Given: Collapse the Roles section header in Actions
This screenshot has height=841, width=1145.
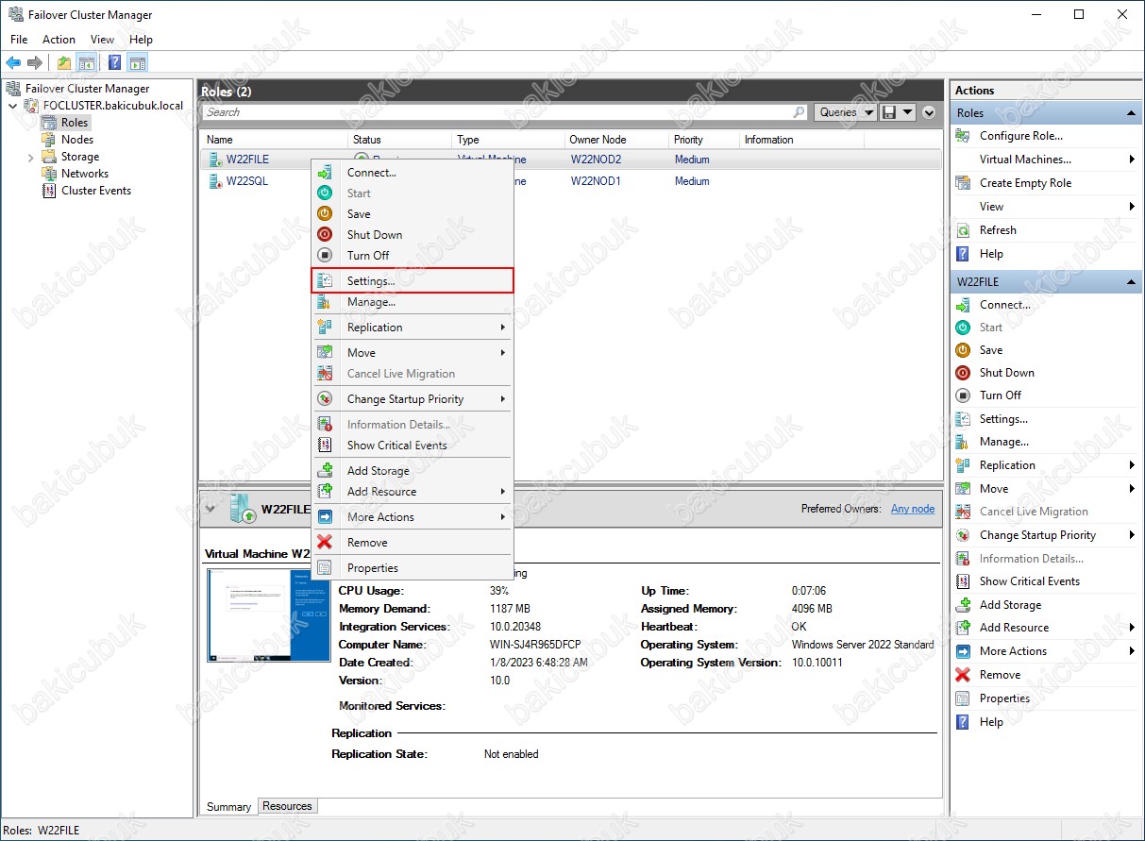Looking at the screenshot, I should (x=1132, y=113).
